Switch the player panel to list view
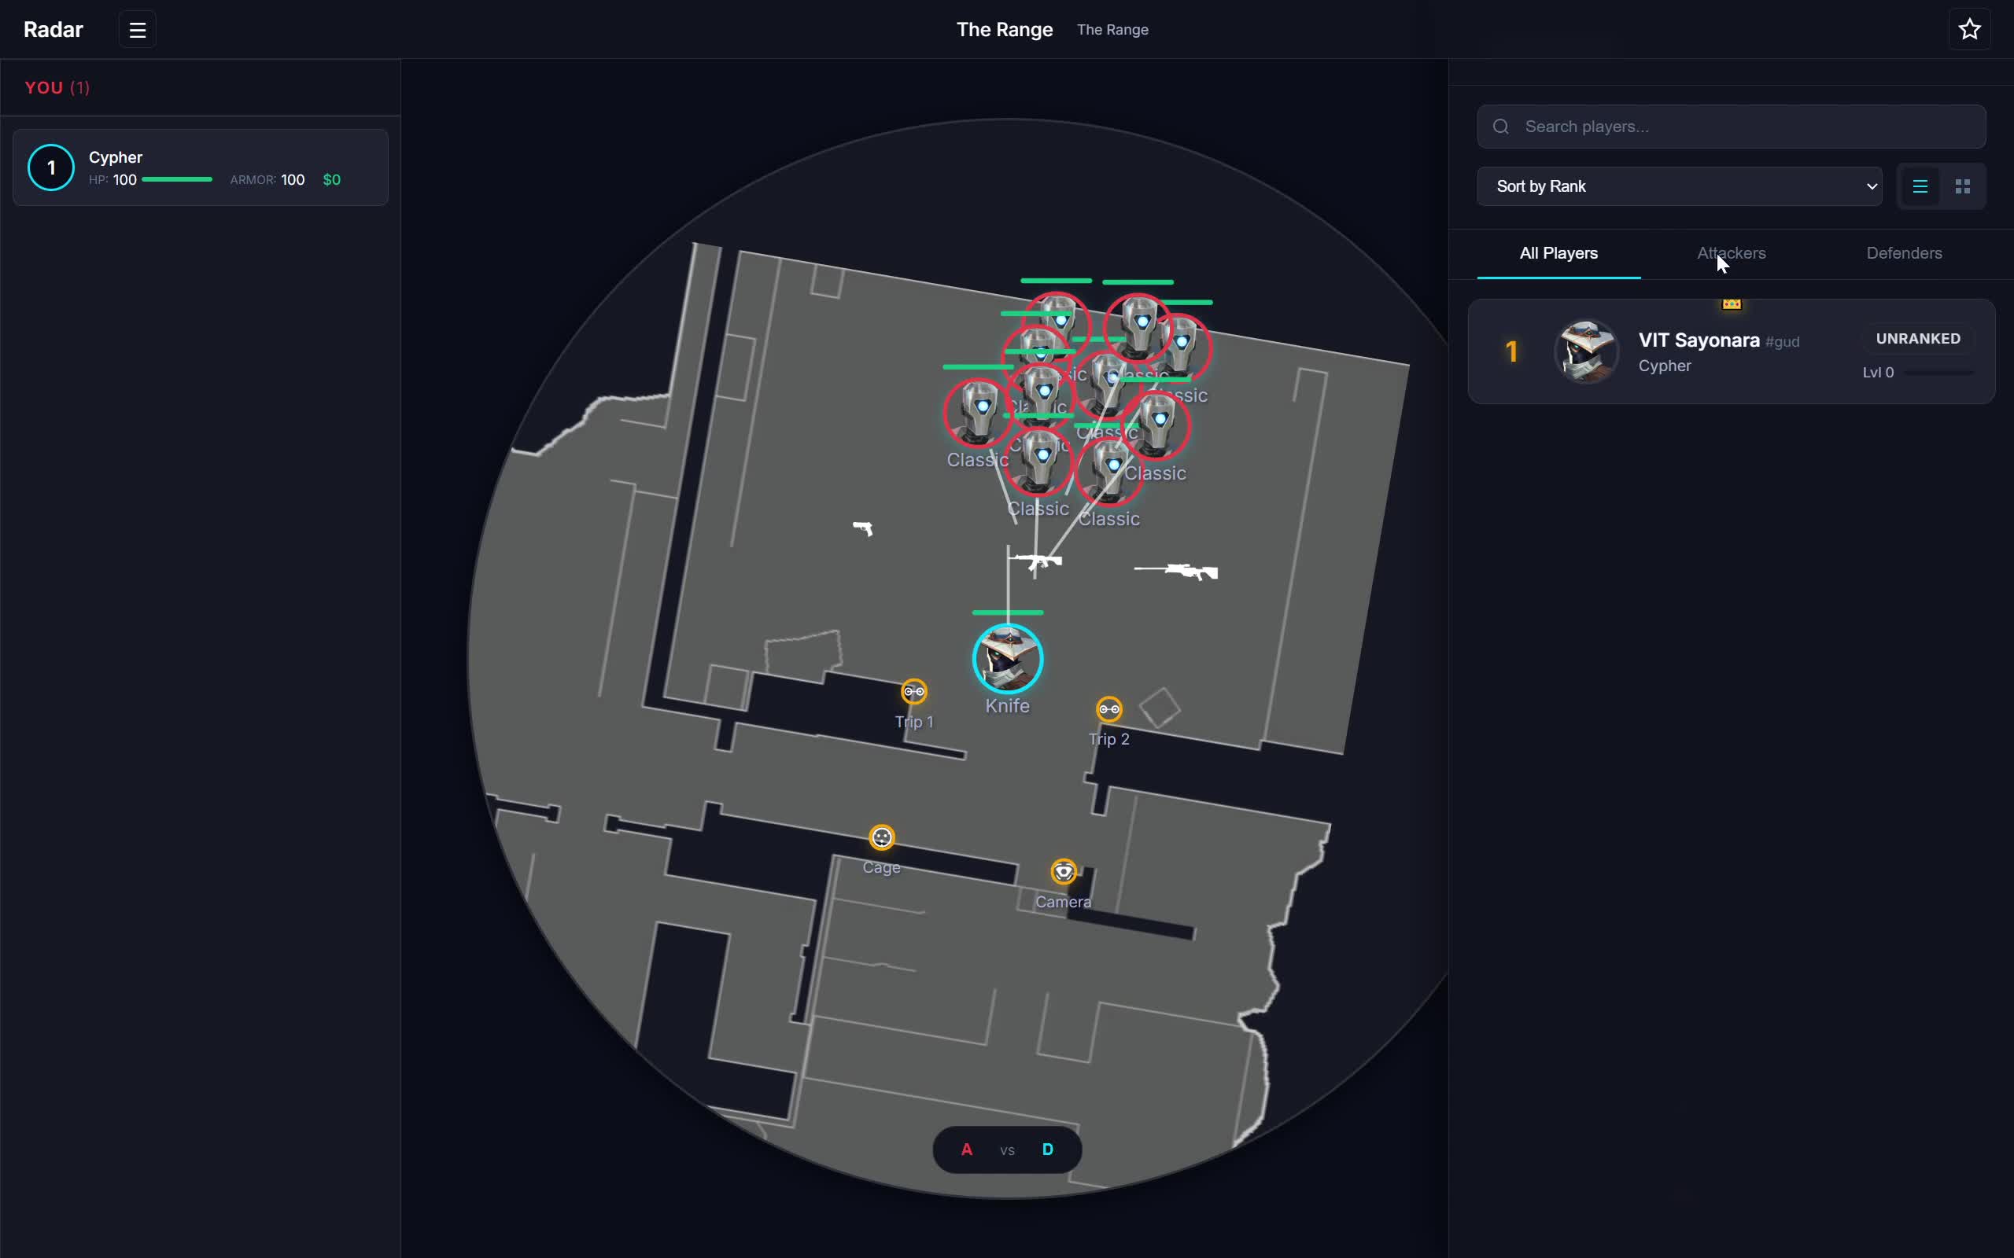The width and height of the screenshot is (2014, 1258). (1920, 186)
